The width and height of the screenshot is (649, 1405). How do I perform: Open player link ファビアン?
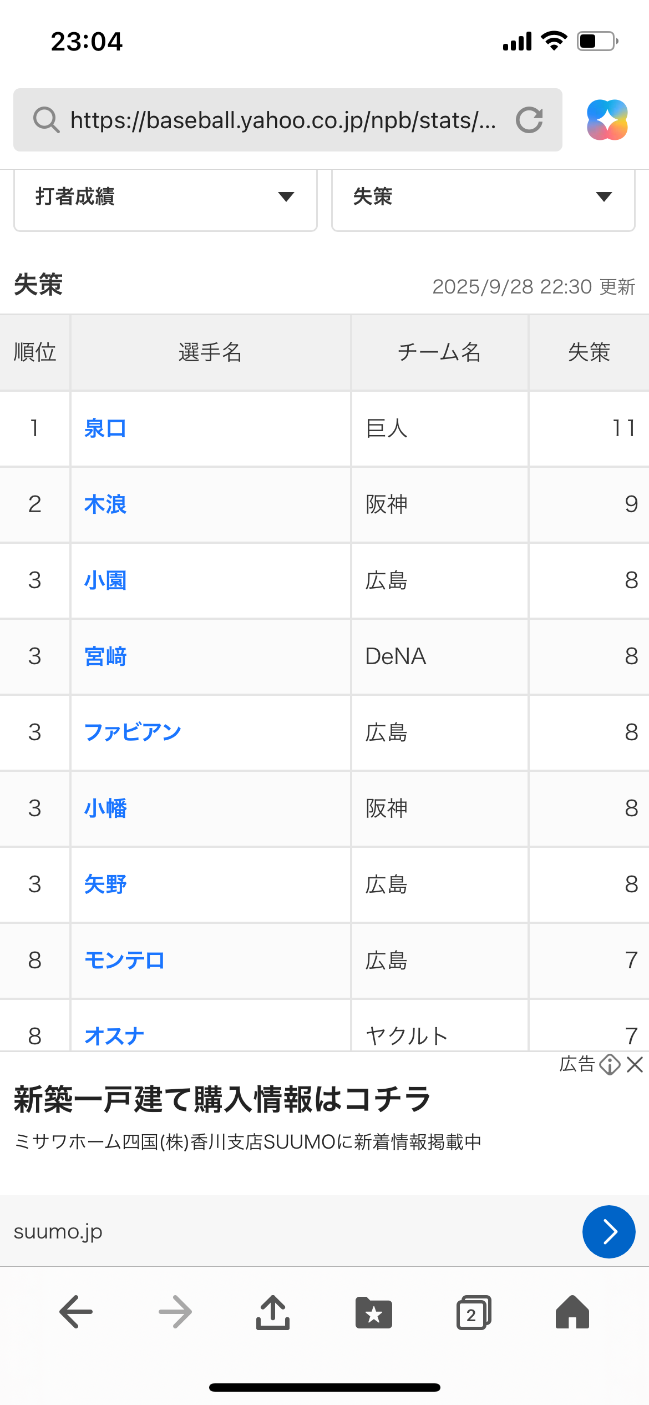coord(133,732)
